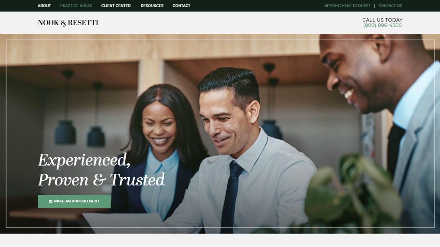
Task: Call the (800) 896-4500 phone number link
Action: click(382, 25)
